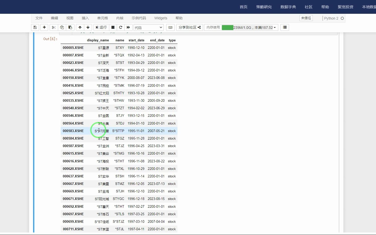The image size is (376, 235).
Task: Click the name cell STHTY
Action: point(119,93)
